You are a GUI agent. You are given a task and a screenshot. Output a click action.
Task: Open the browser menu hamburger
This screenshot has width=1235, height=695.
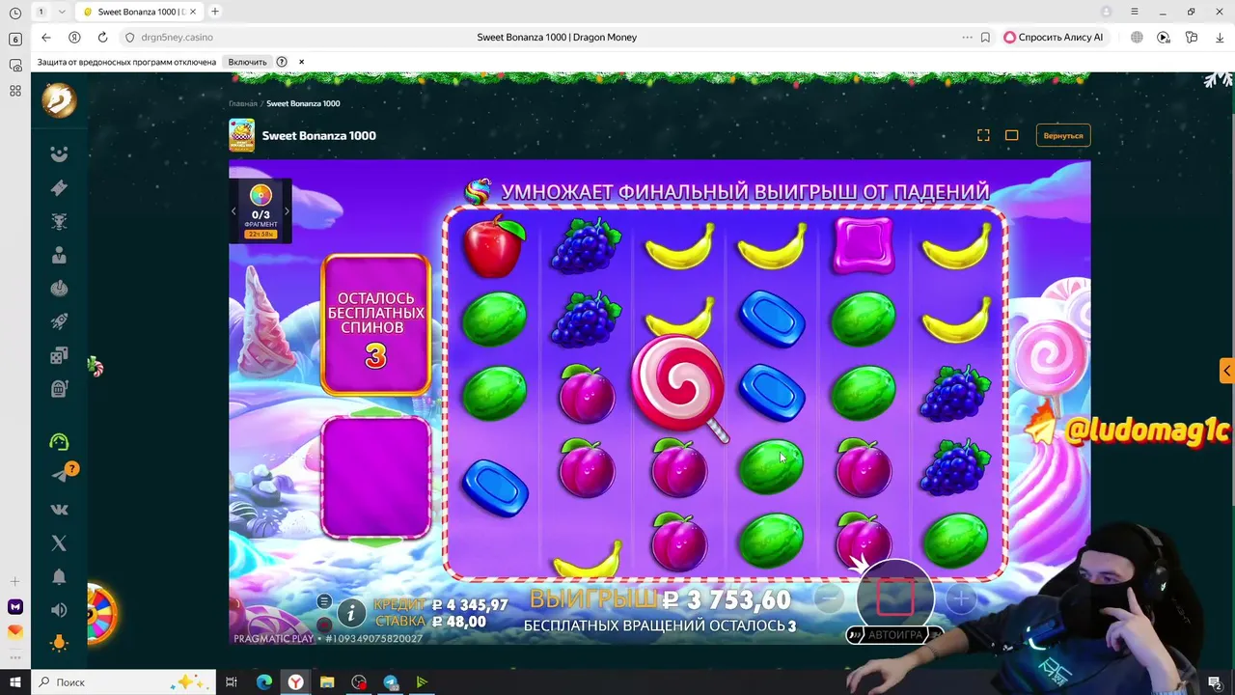(x=1135, y=12)
